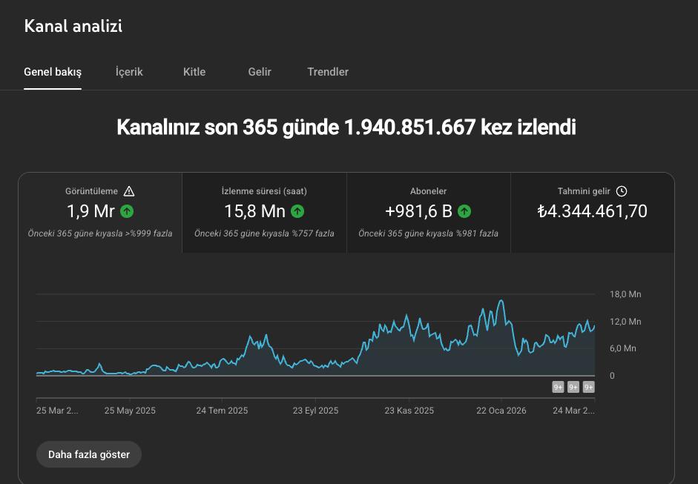This screenshot has width=698, height=484.
Task: Select the Trendler tab
Action: pos(327,72)
